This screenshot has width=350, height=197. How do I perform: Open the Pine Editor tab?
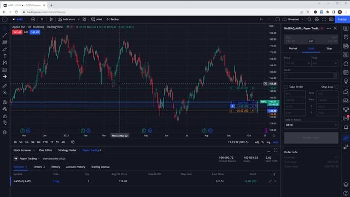45,150
